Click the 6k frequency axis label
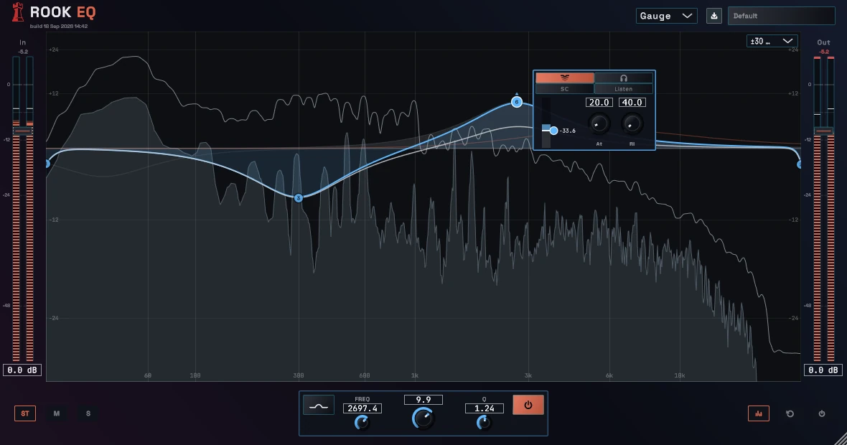Screen dimensions: 847x445 (609, 375)
